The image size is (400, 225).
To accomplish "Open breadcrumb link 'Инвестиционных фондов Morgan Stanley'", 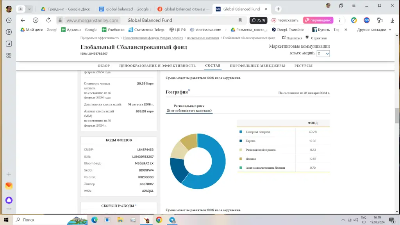I will pyautogui.click(x=153, y=38).
